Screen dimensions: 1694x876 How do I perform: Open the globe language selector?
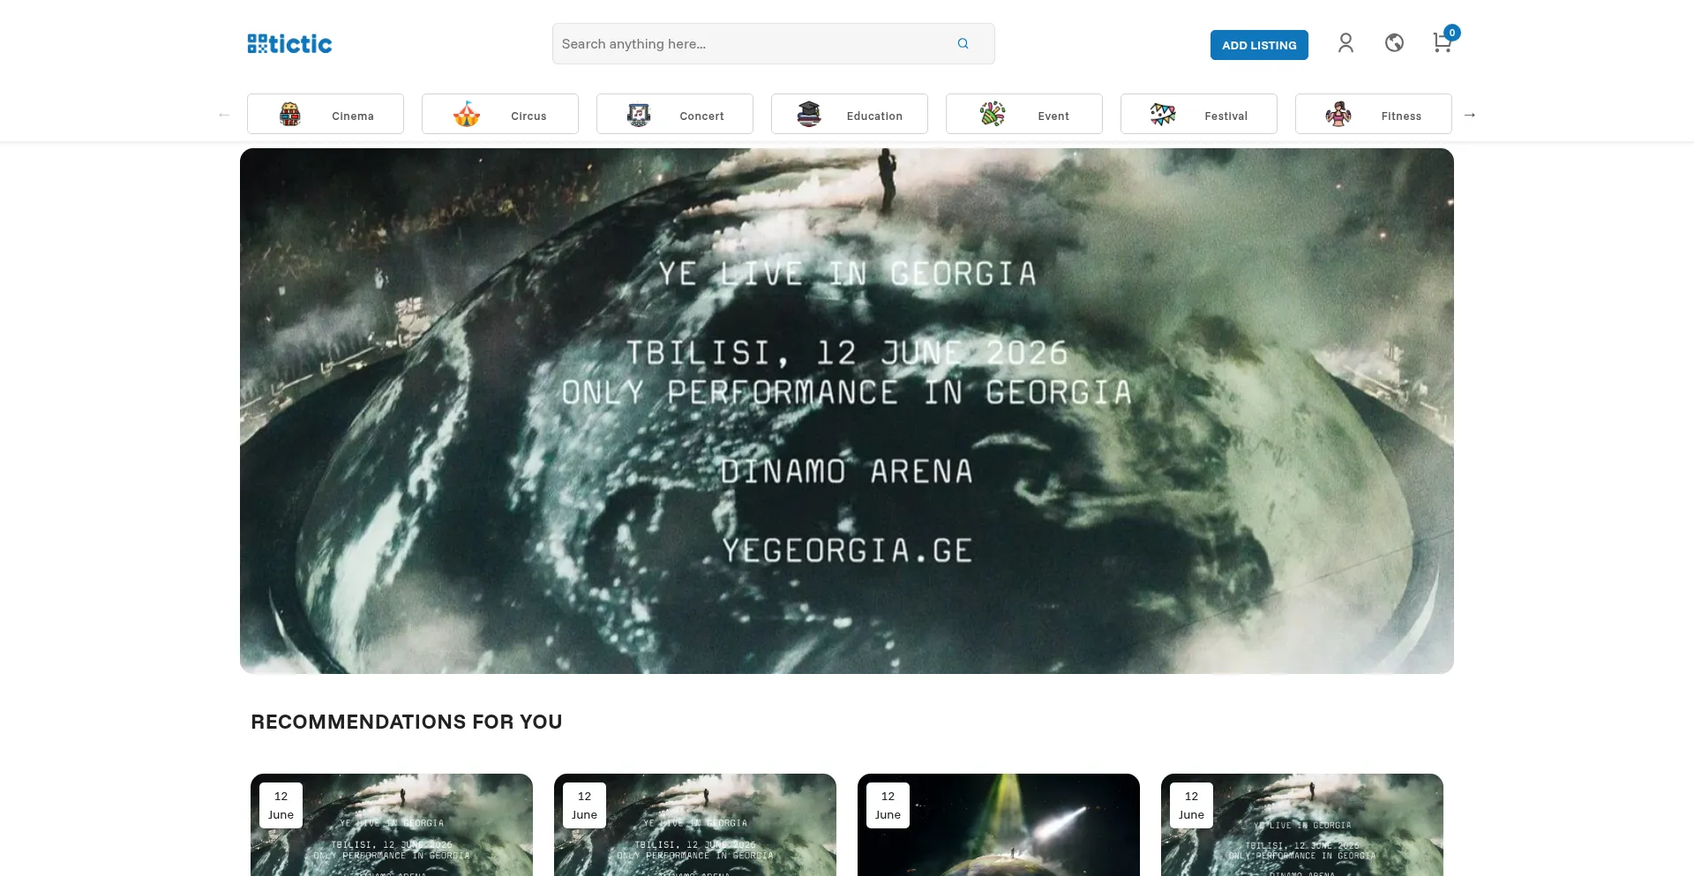[x=1394, y=43]
